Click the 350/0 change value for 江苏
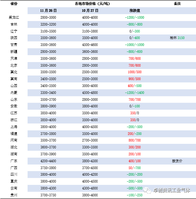 point(135,113)
